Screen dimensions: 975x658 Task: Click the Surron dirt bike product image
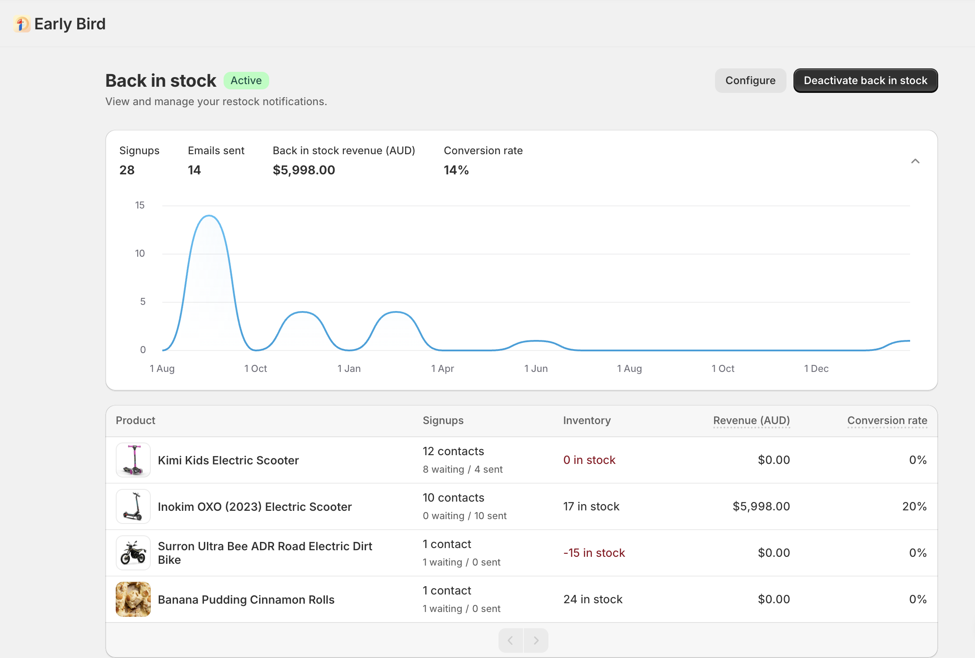click(x=133, y=553)
